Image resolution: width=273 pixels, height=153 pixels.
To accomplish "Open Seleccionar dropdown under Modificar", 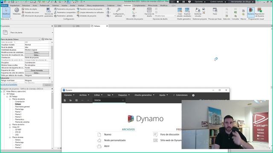I will (6, 19).
